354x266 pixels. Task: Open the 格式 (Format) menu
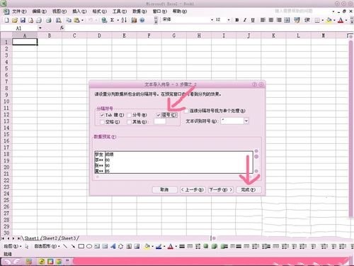pos(99,11)
